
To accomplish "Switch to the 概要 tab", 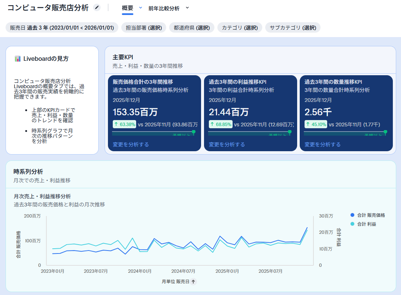I will click(x=127, y=8).
